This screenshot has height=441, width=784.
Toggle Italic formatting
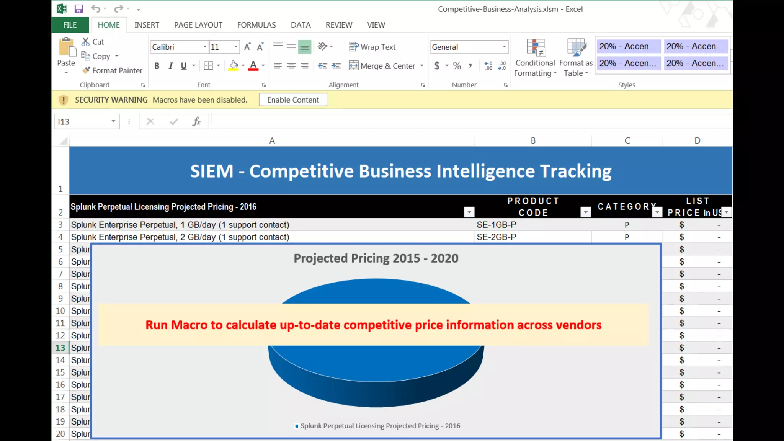pos(170,66)
